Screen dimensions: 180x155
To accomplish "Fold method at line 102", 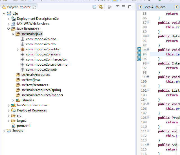I will pos(148,90).
